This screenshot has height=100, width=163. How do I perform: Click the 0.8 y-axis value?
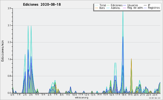[9, 76]
